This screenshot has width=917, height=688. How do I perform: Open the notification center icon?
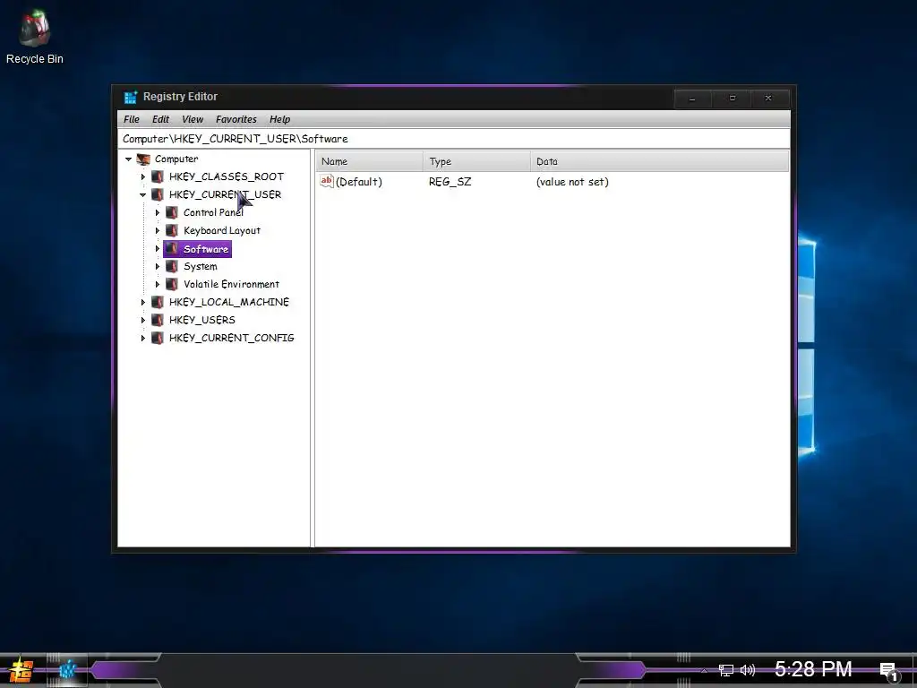[x=888, y=671]
